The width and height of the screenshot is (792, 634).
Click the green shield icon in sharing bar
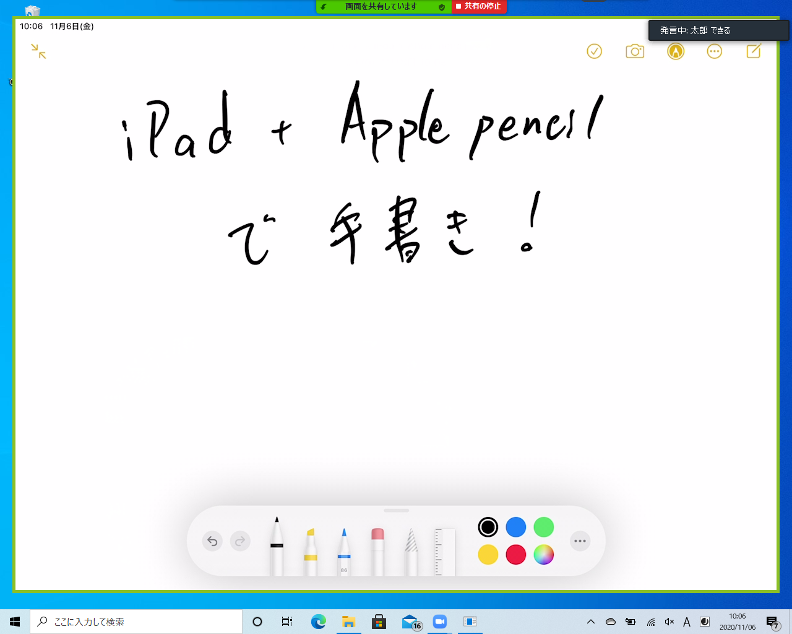click(x=442, y=7)
